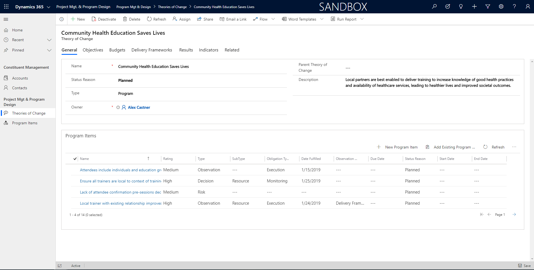Open the subgrid more commands ellipsis

[514, 147]
